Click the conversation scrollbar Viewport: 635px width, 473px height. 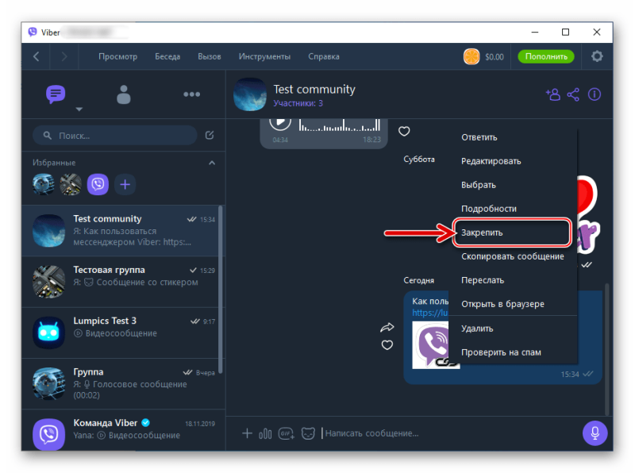coord(606,349)
